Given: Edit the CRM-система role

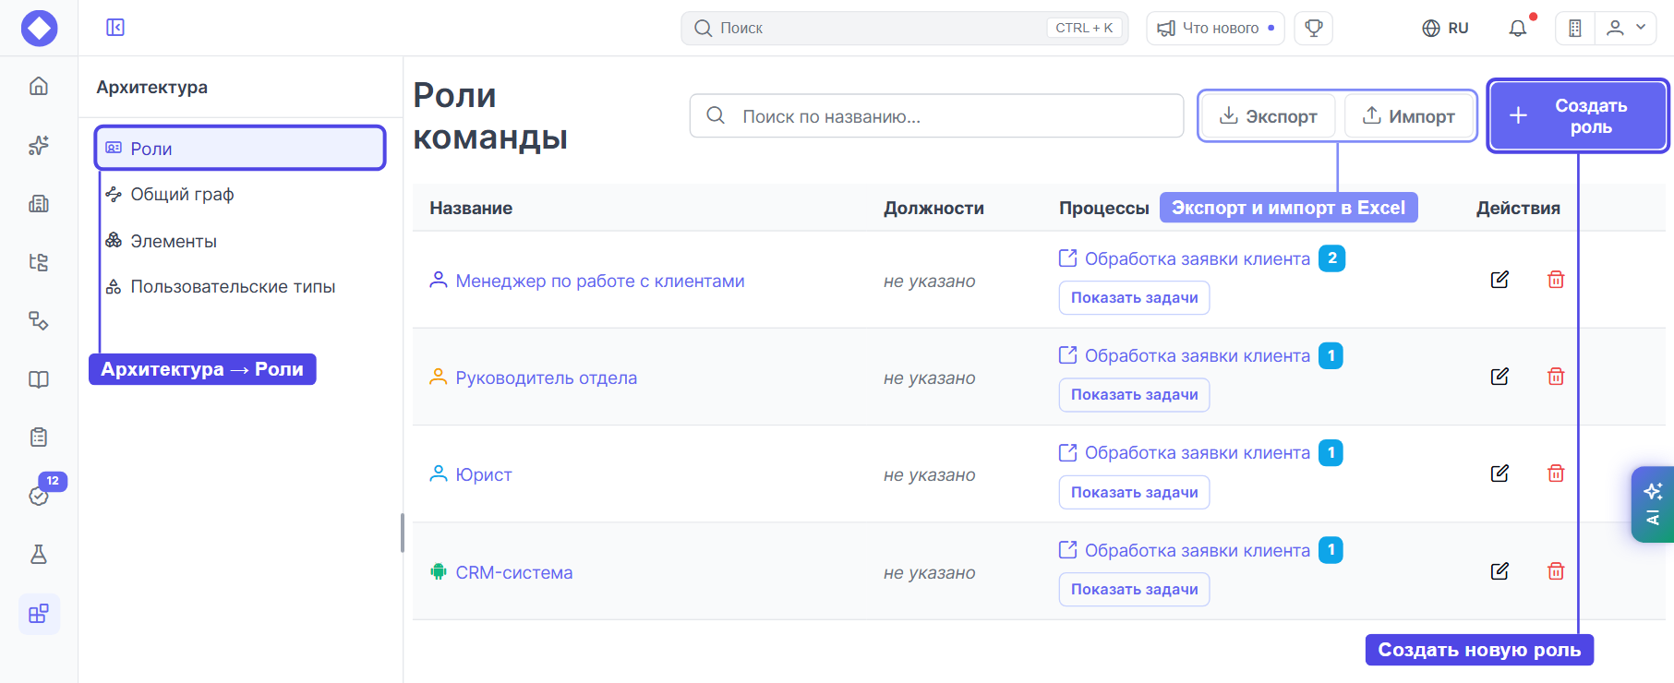Looking at the screenshot, I should click(x=1499, y=571).
